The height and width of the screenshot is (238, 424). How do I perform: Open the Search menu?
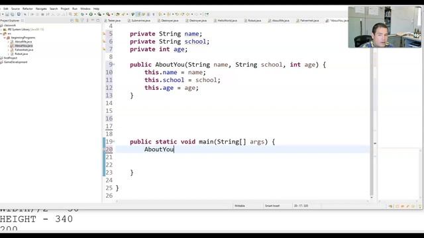coord(54,9)
